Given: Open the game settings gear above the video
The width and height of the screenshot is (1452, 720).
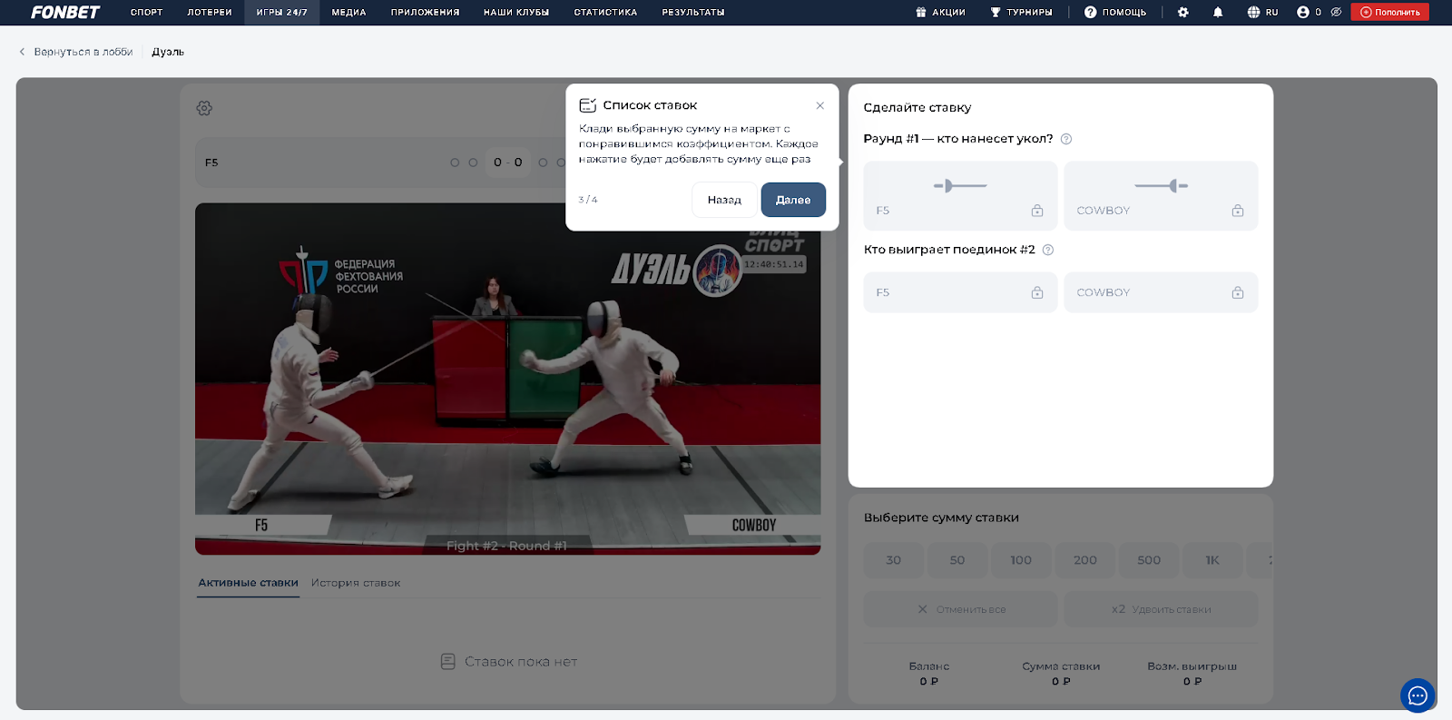Looking at the screenshot, I should 204,108.
